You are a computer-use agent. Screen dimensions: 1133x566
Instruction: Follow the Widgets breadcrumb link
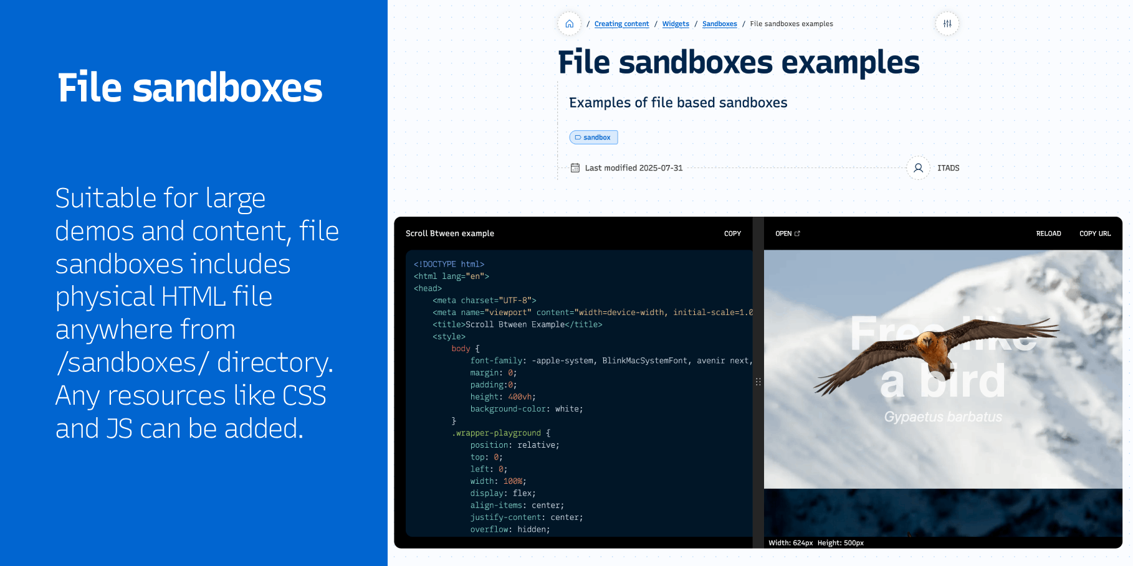click(x=676, y=24)
